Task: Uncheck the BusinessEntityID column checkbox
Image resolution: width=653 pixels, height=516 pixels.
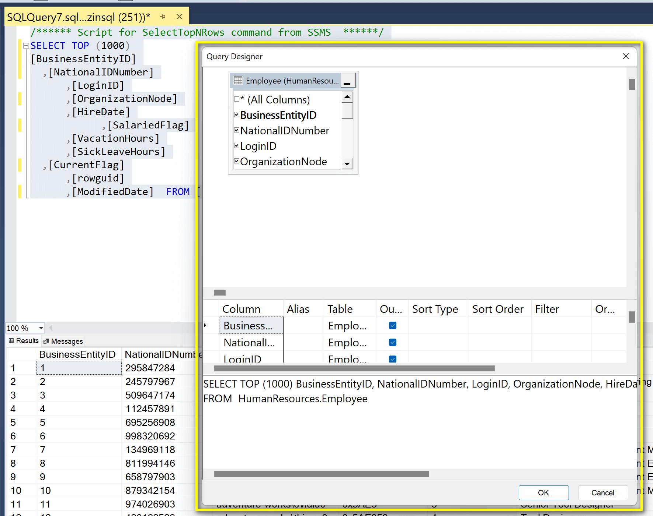Action: [237, 114]
